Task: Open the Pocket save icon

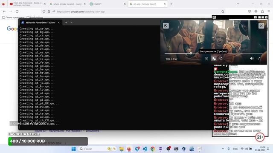Action: click(250, 11)
